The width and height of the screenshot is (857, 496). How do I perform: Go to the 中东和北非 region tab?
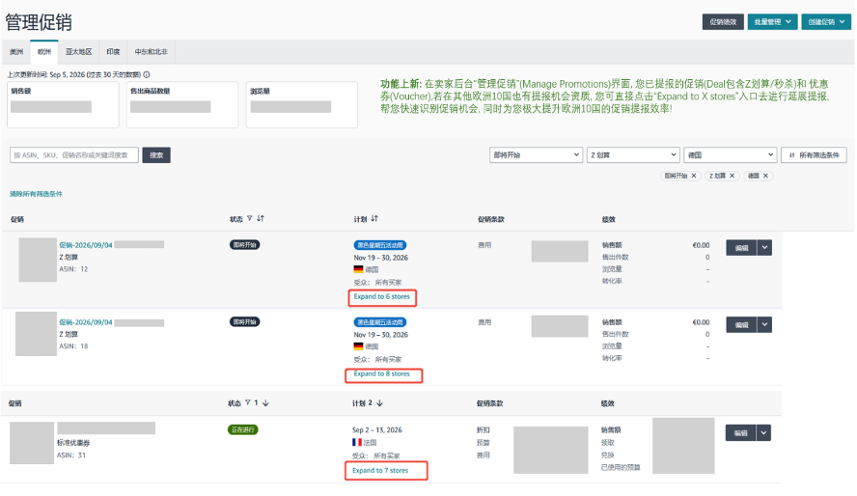[x=152, y=52]
